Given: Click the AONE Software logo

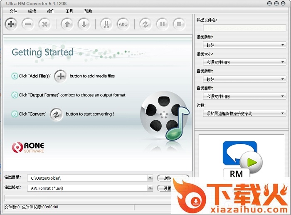Looking at the screenshot, I should (x=28, y=147).
